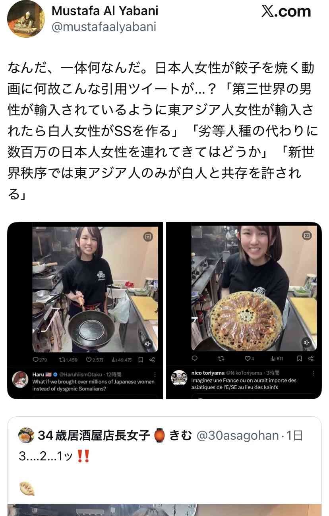Open Mustafa Al Yabani's profile avatar
The width and height of the screenshot is (329, 516).
click(x=26, y=19)
